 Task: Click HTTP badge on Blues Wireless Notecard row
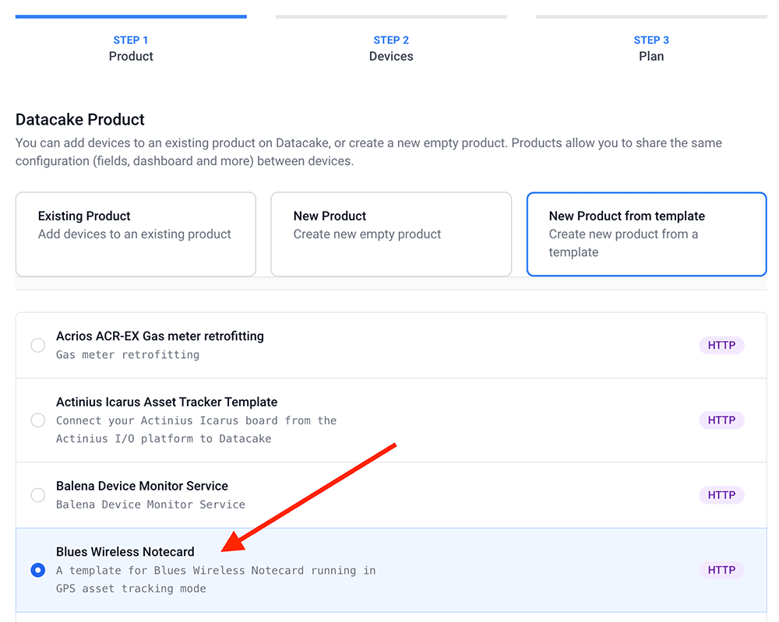[721, 570]
